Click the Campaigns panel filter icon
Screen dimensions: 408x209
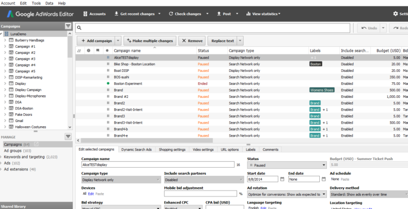tap(68, 26)
